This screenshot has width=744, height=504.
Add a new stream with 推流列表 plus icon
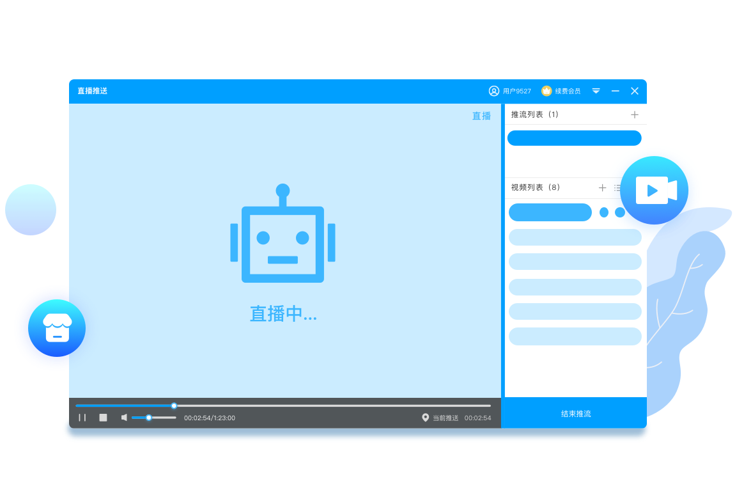pos(634,114)
